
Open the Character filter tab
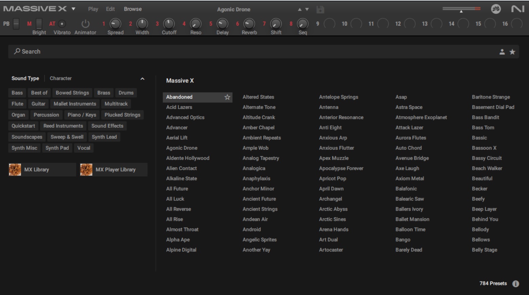60,78
